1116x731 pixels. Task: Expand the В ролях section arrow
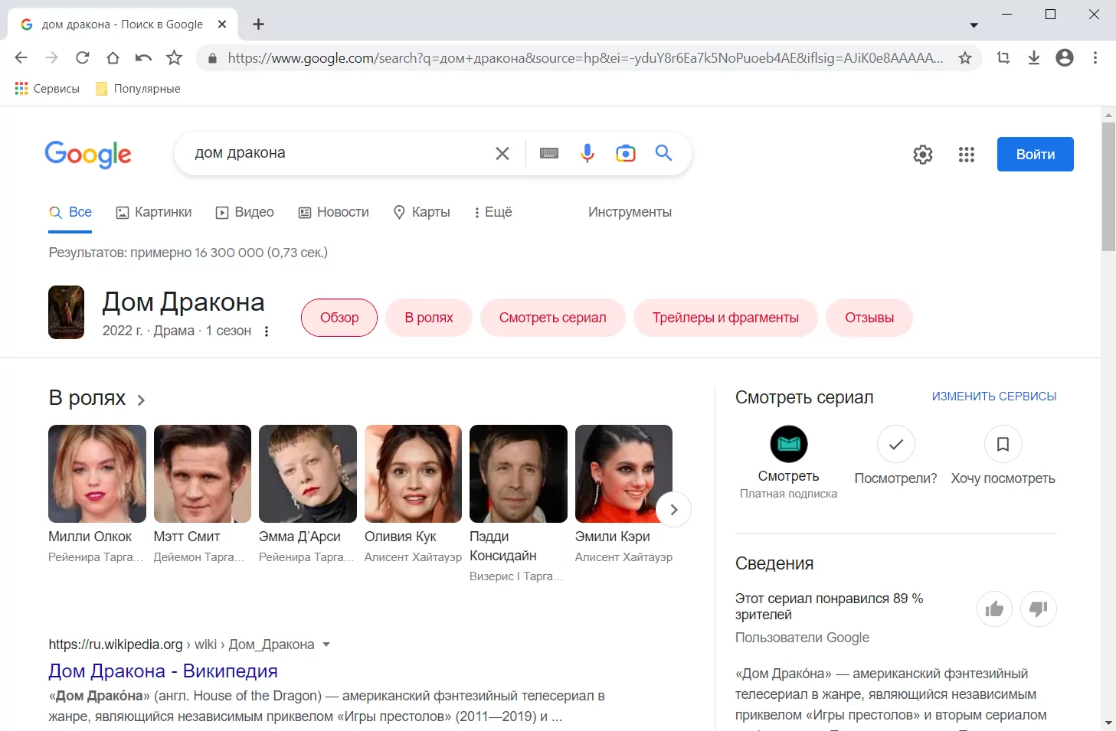(141, 400)
